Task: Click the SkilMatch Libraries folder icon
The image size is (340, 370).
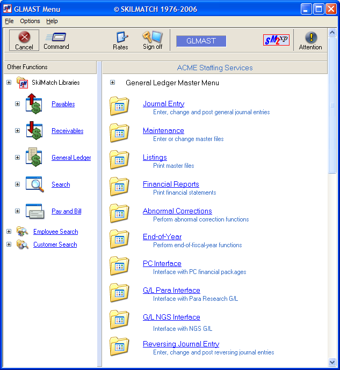Action: click(x=22, y=83)
